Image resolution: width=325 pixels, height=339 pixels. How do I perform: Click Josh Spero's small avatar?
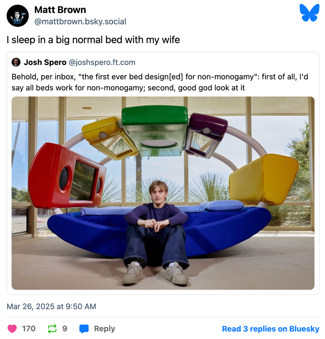16,62
